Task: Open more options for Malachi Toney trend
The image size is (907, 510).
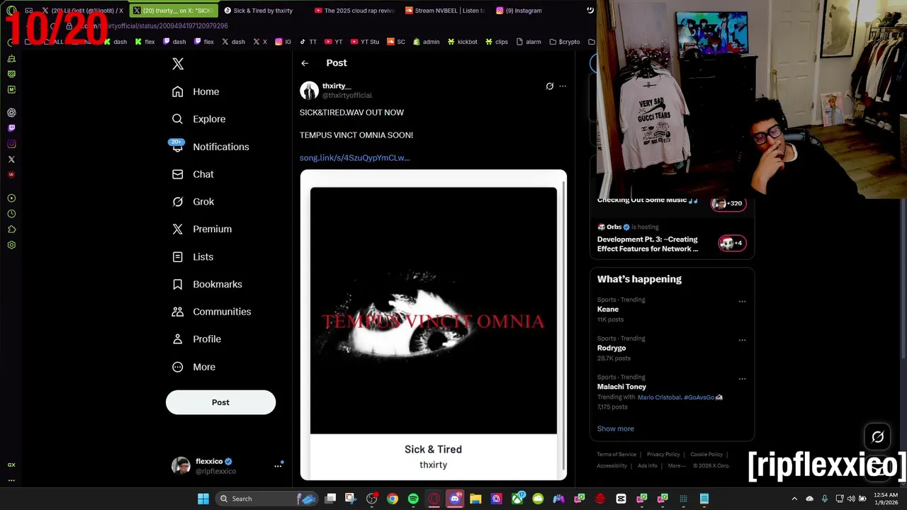Action: point(742,379)
